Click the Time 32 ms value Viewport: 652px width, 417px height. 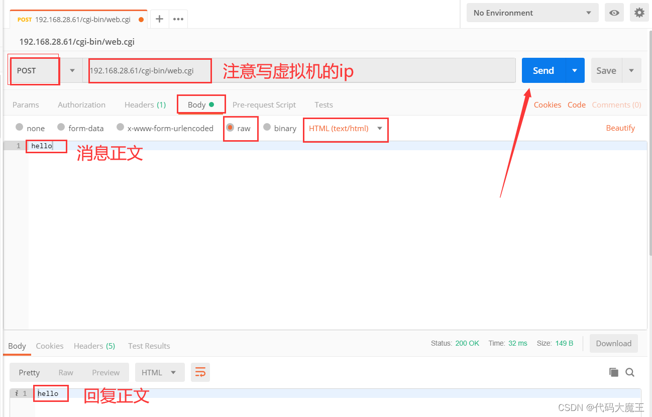pos(518,343)
